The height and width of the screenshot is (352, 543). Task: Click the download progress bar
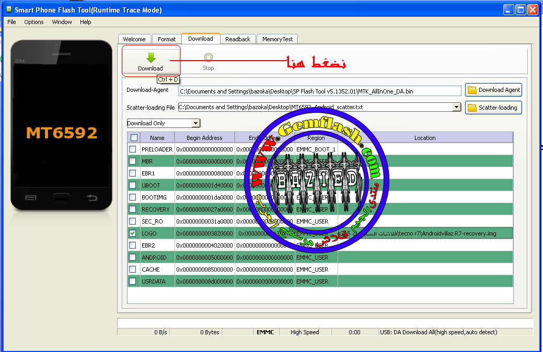(325, 323)
